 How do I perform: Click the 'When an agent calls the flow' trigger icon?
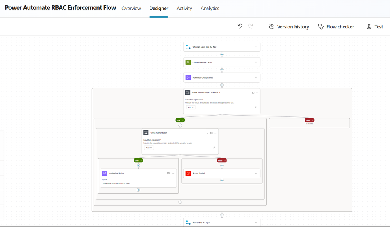point(188,47)
